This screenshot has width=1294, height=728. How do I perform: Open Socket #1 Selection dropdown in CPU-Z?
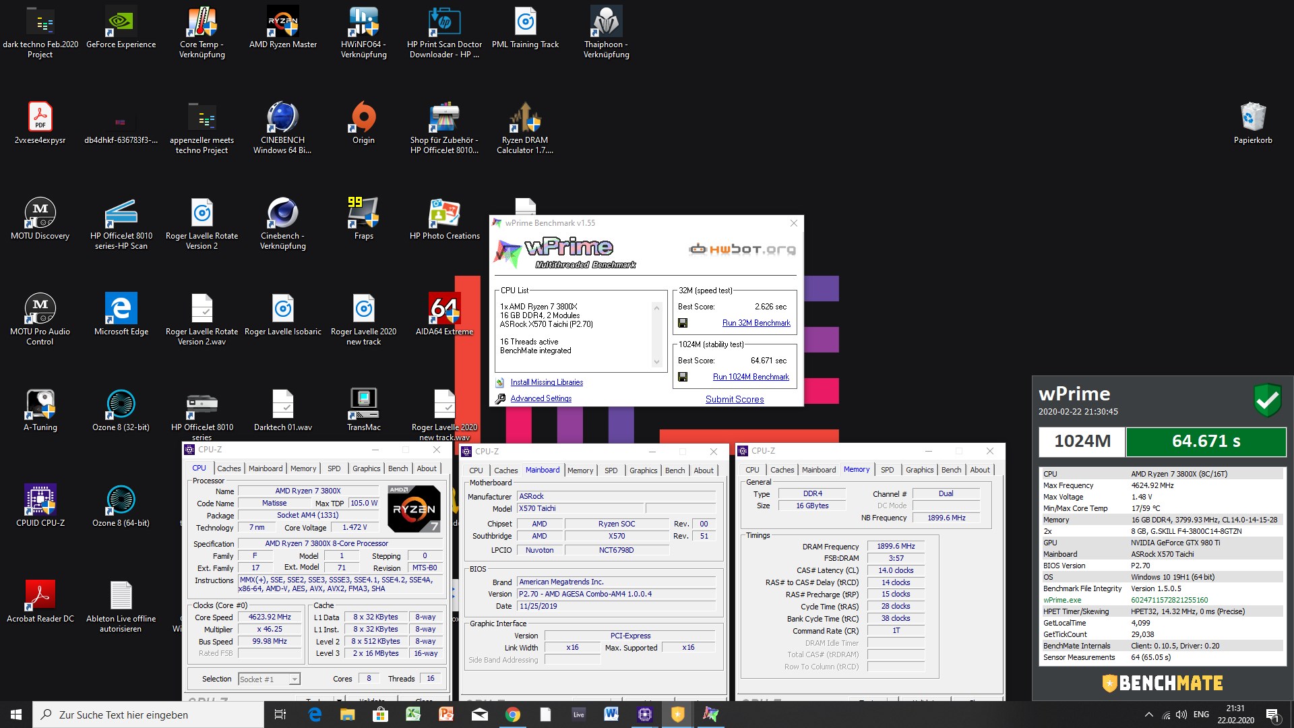pyautogui.click(x=269, y=679)
